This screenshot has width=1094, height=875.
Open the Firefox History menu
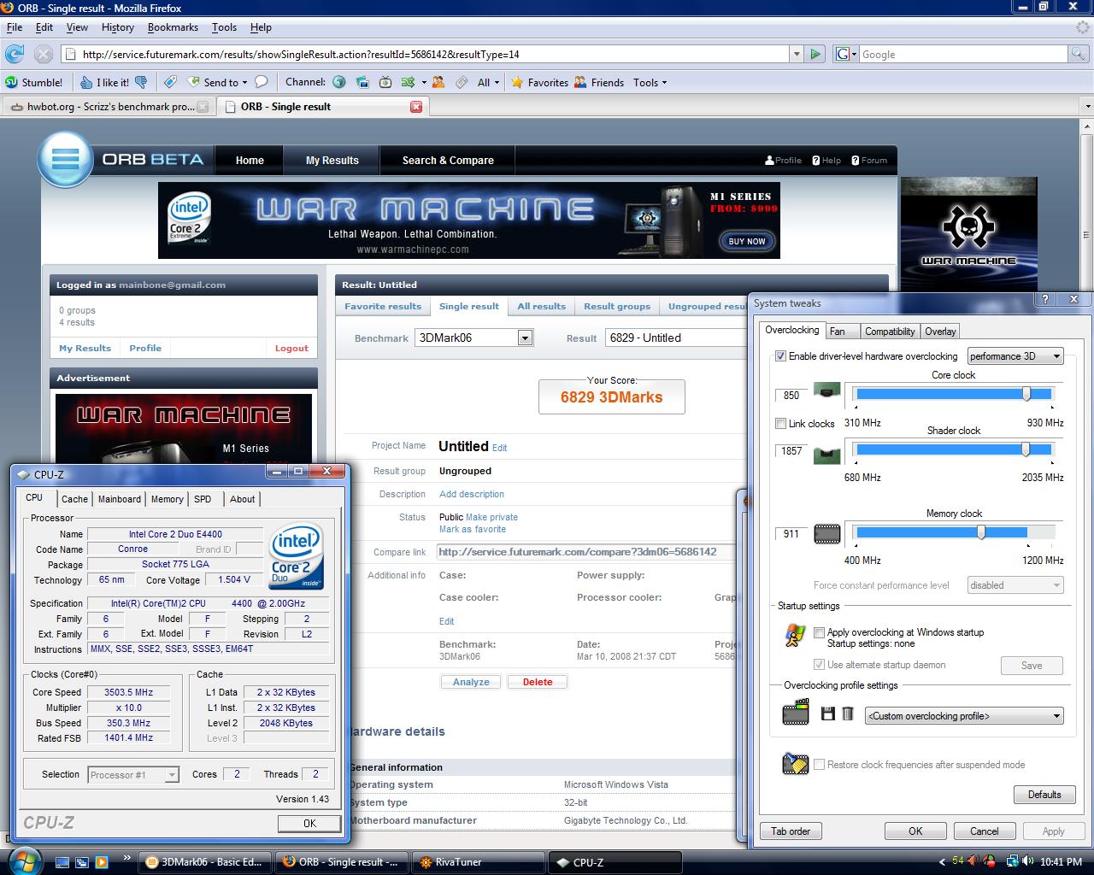click(118, 27)
